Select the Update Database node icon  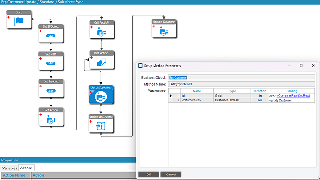click(164, 31)
